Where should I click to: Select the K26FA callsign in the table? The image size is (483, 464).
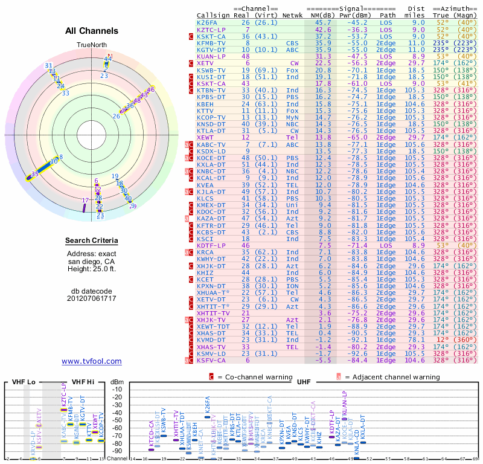207,22
